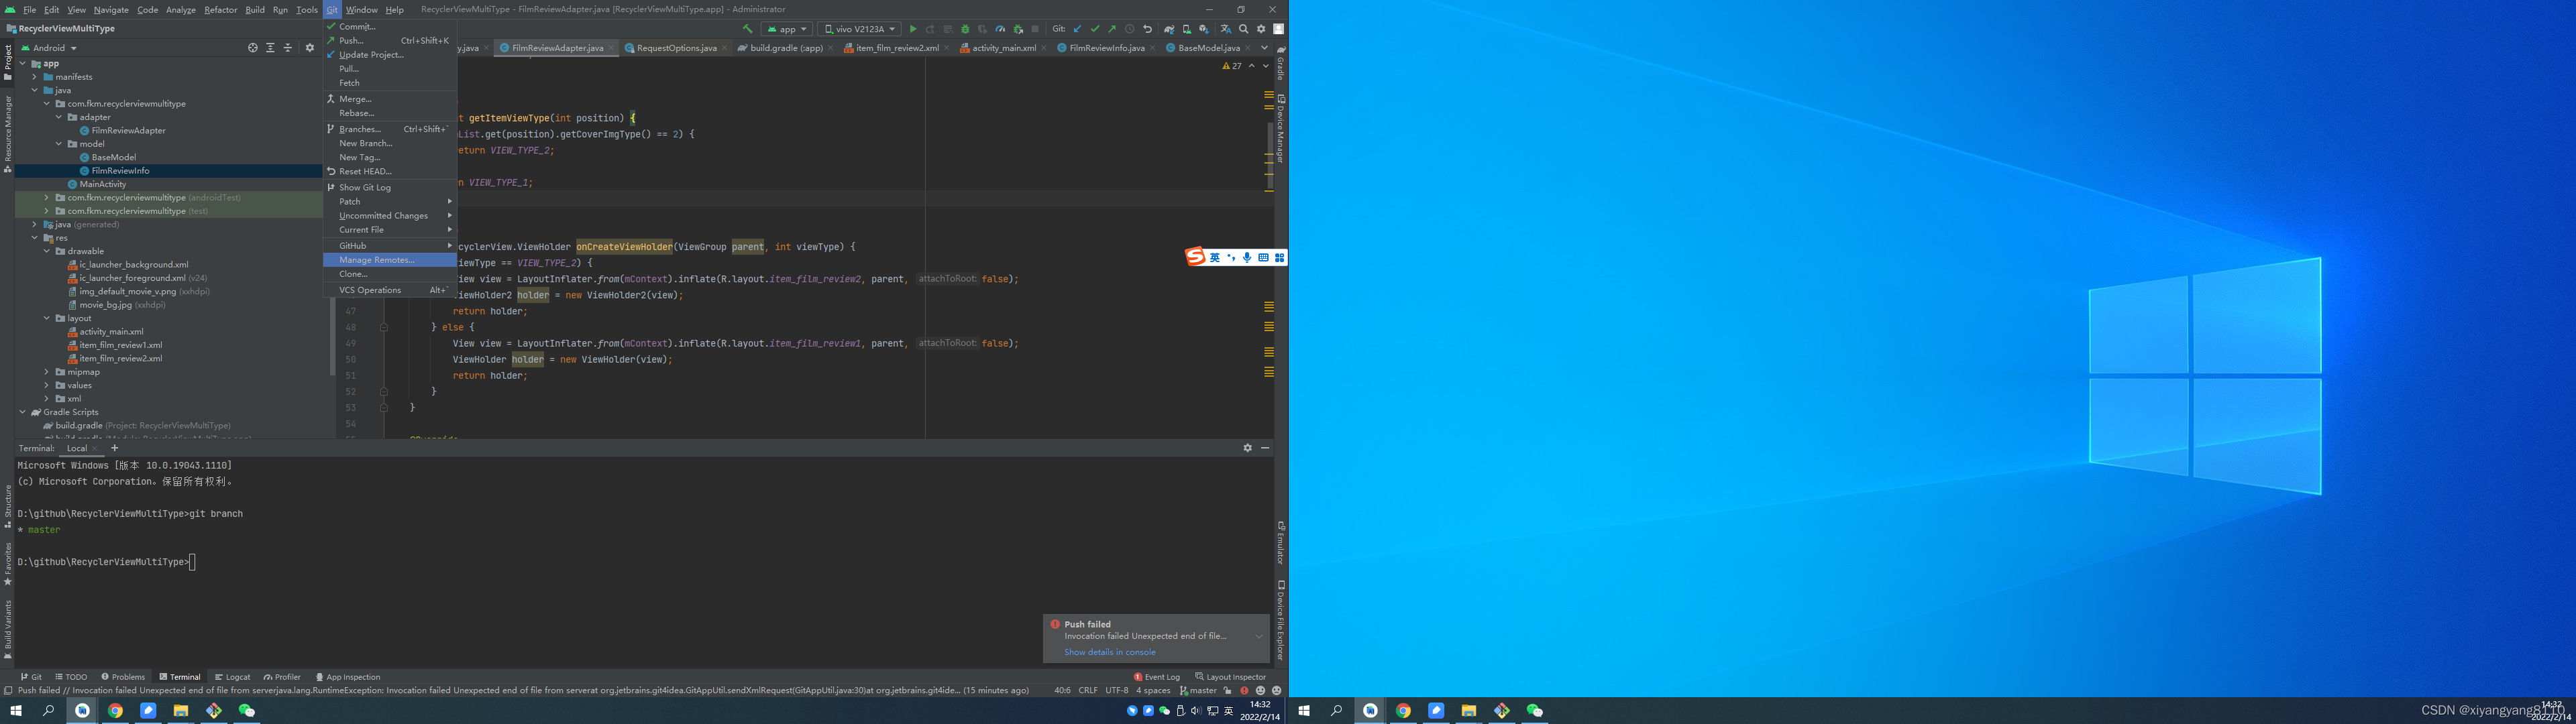2576x724 pixels.
Task: Click Git push green arrow toolbar icon
Action: 1112,29
